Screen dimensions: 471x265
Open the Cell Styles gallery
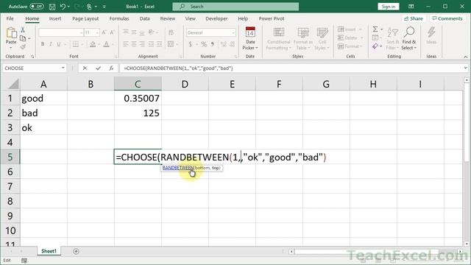(x=322, y=38)
